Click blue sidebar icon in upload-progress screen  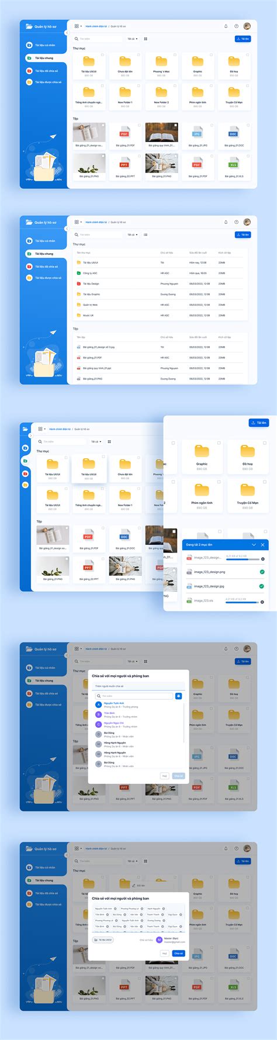tap(25, 448)
